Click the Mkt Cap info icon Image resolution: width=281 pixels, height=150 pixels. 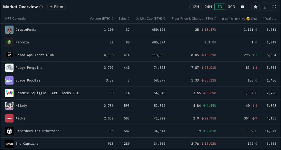(x=137, y=18)
